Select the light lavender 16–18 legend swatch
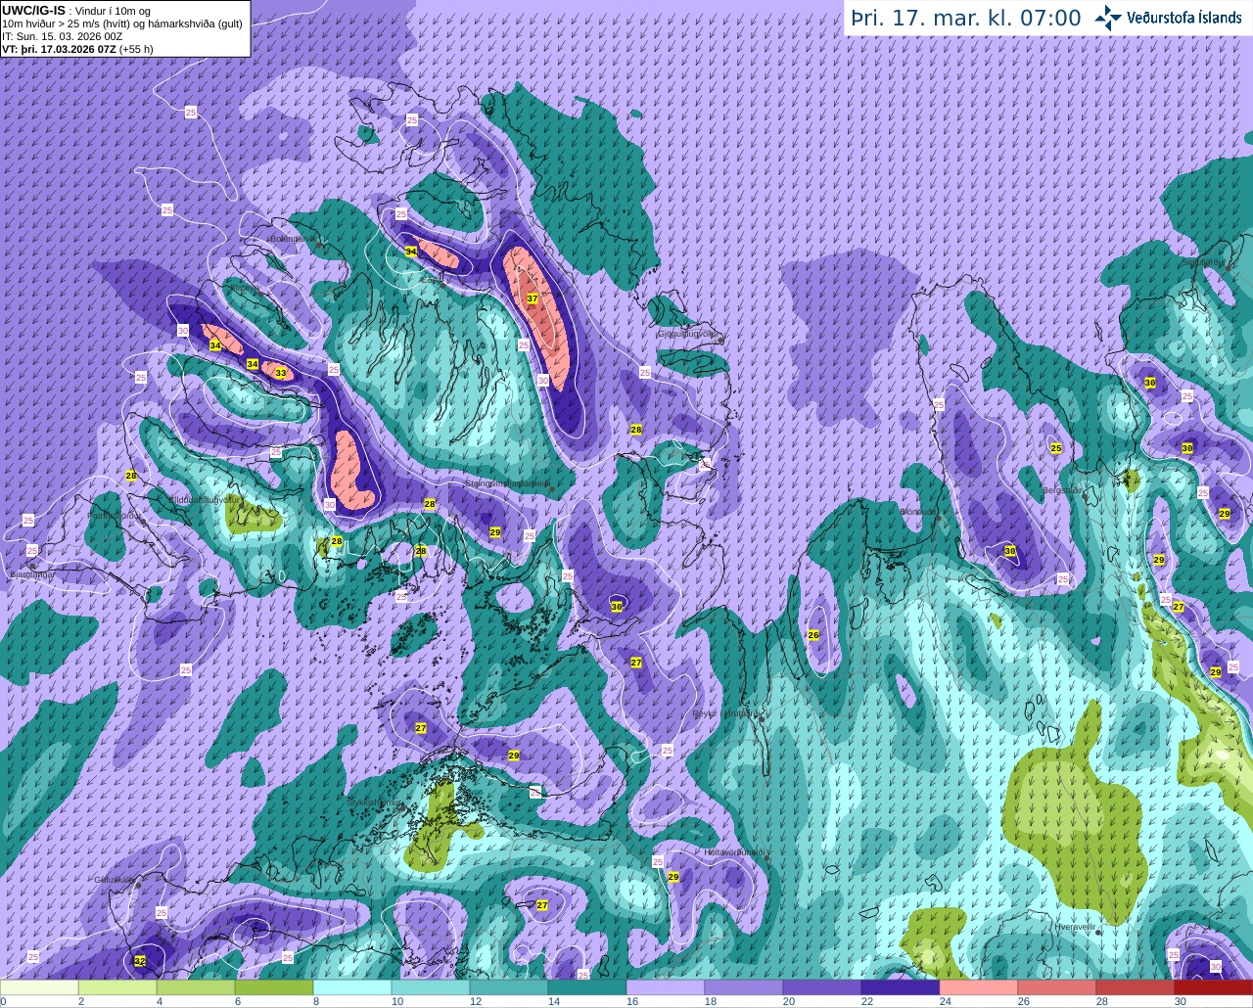 click(666, 987)
